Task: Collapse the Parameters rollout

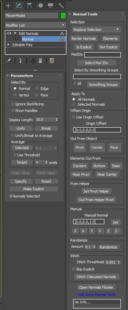Action: [8, 76]
